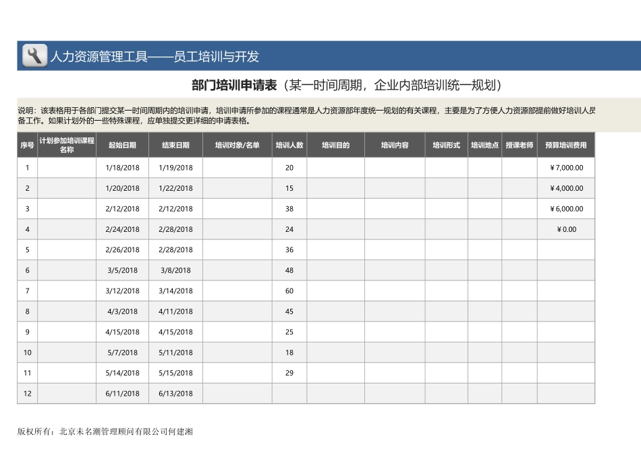Click the 版权所有 copyright footer text

point(105,431)
